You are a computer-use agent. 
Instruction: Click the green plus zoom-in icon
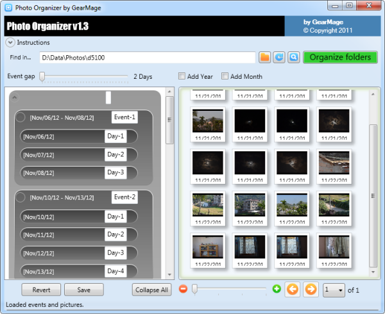[277, 289]
